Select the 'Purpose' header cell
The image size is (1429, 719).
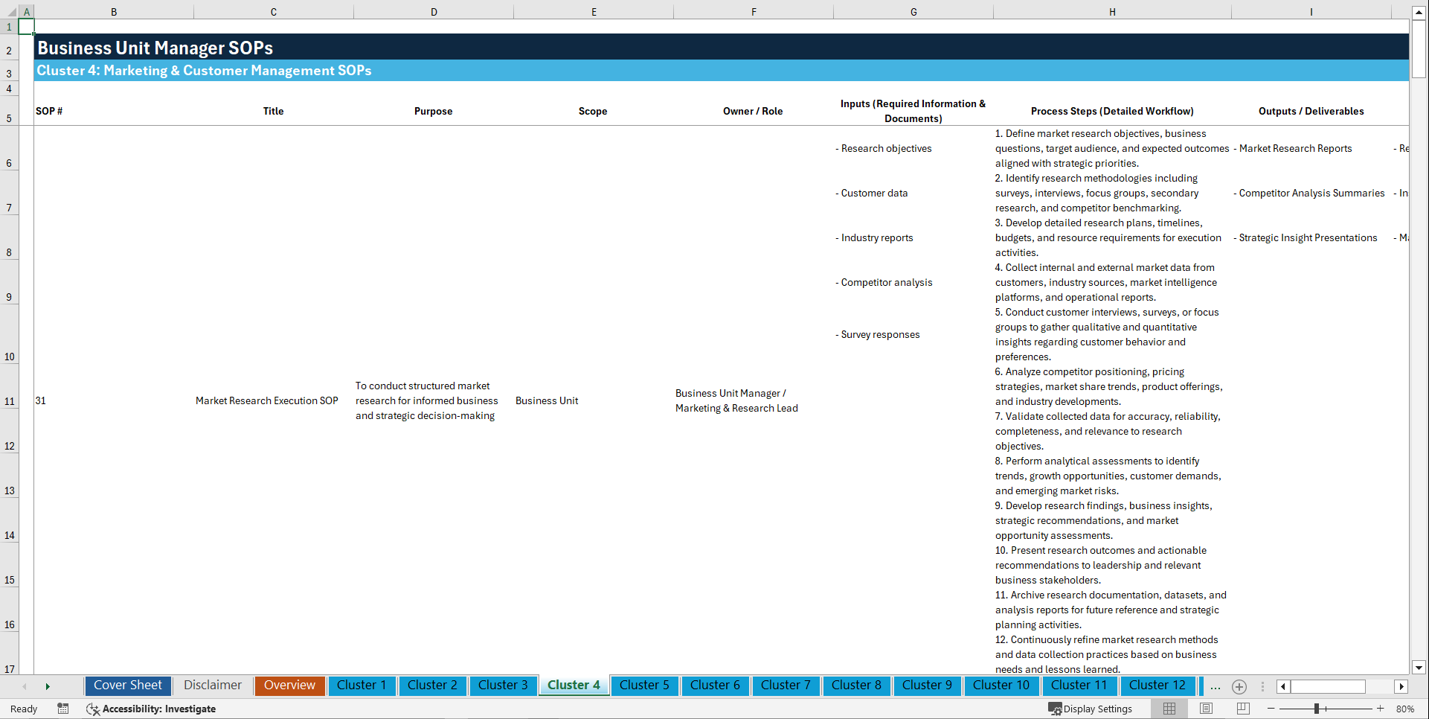[433, 111]
